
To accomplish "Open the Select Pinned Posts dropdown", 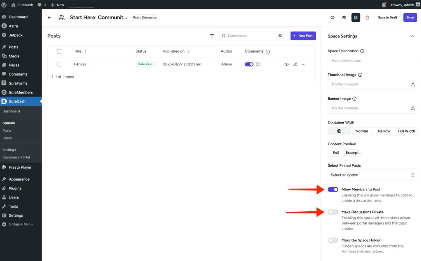I will pyautogui.click(x=372, y=174).
